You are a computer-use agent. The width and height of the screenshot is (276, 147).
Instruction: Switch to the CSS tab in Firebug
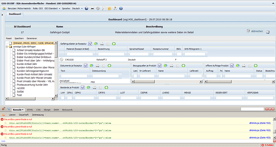coord(38,110)
